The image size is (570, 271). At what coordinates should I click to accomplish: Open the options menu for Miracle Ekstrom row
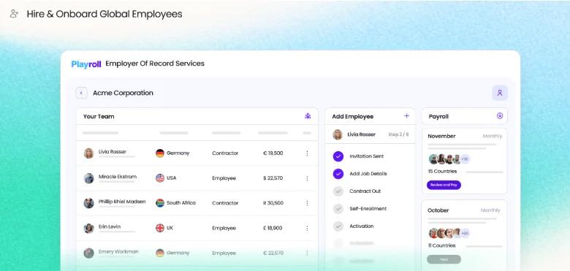307,178
